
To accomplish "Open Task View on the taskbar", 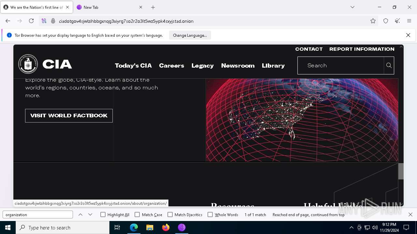I will click(117, 227).
